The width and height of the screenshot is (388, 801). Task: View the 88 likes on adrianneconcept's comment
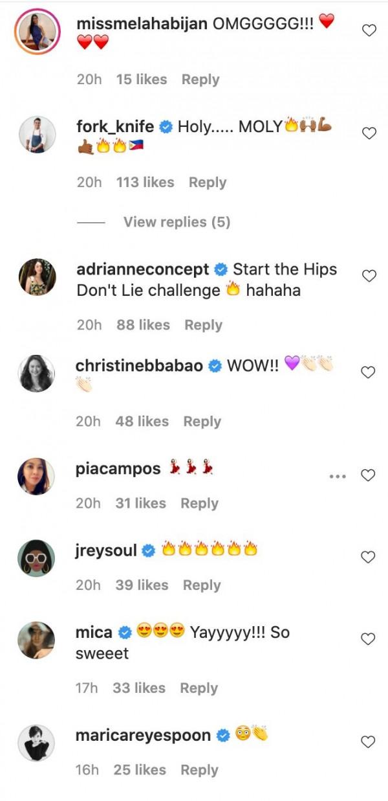[x=143, y=325]
